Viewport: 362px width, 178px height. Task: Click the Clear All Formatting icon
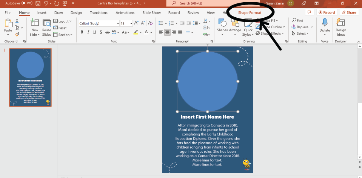click(x=151, y=23)
